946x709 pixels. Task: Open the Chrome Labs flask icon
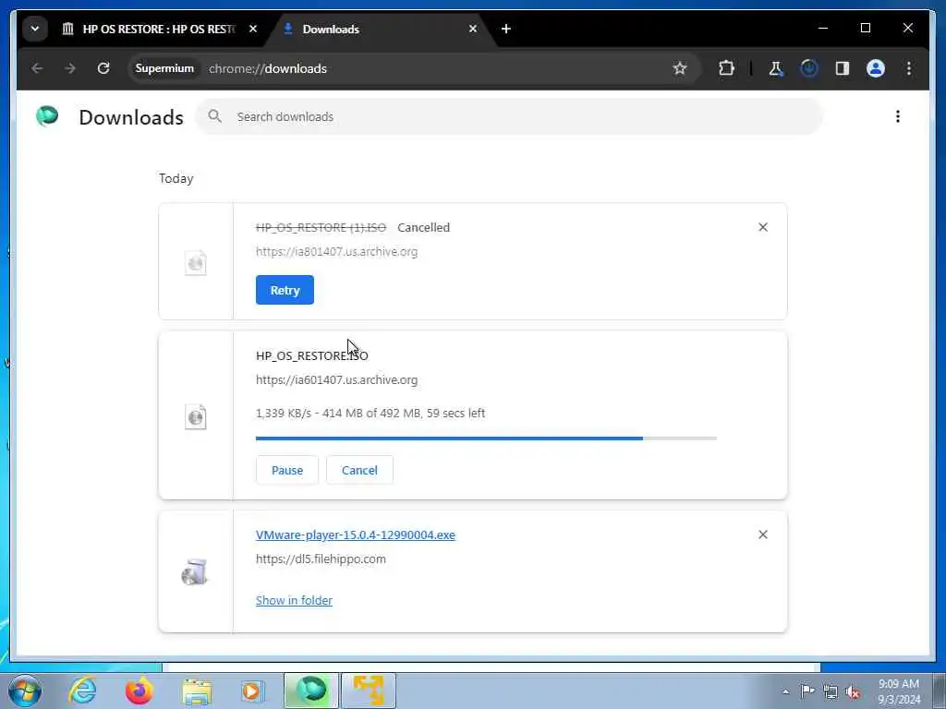point(775,68)
